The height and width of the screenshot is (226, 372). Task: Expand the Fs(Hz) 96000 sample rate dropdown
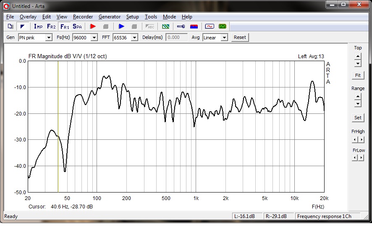94,38
